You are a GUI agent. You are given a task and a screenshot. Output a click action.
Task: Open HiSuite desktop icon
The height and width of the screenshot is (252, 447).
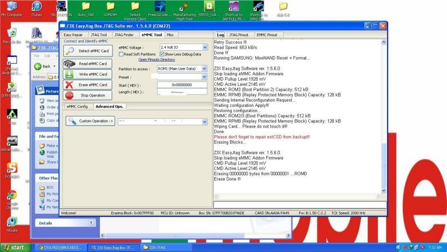(x=12, y=225)
